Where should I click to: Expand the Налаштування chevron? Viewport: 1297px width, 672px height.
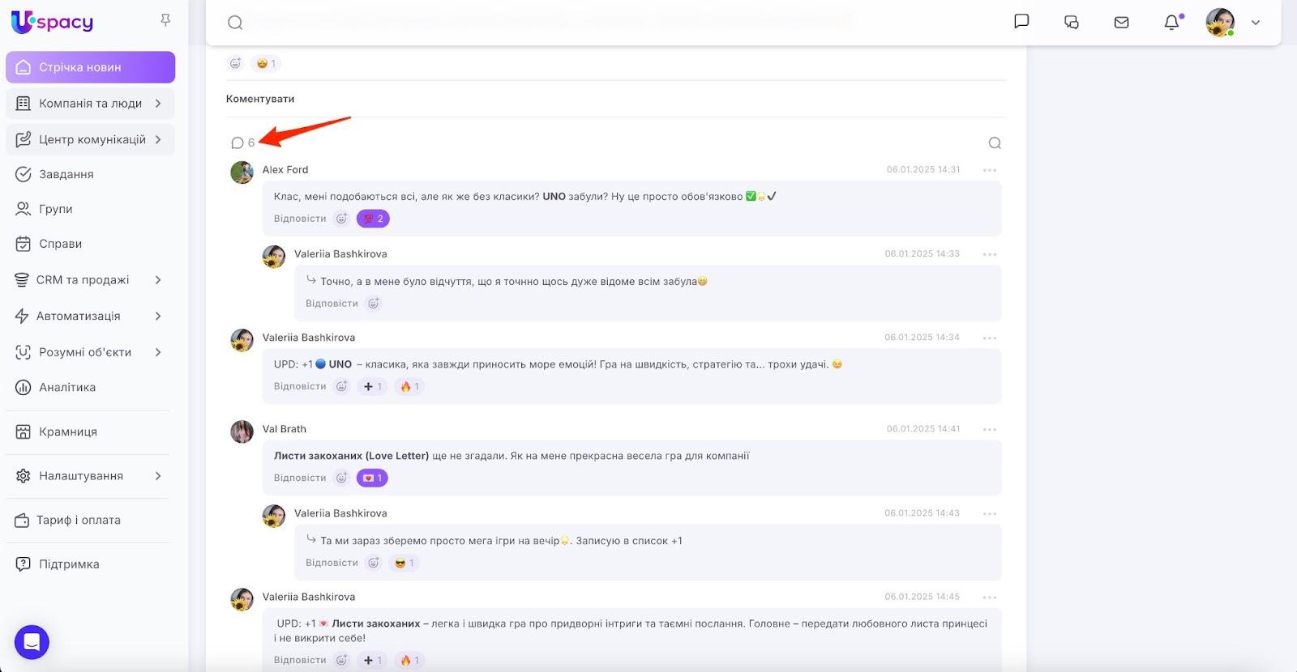158,476
